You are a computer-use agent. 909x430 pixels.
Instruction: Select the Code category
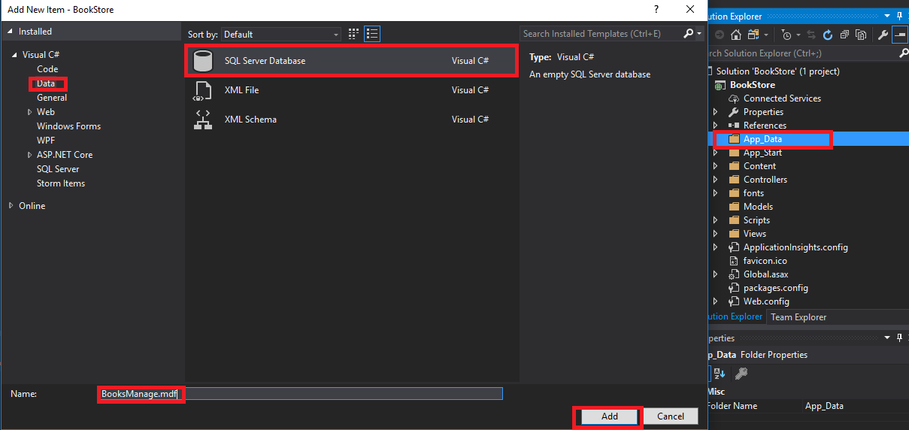point(47,69)
